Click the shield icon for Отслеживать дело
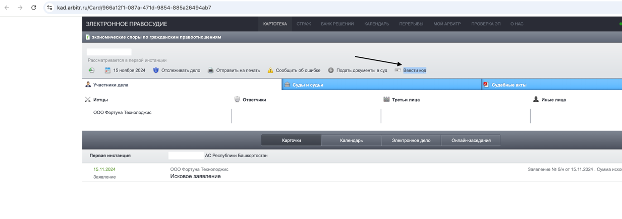This screenshot has width=622, height=219. click(x=156, y=70)
